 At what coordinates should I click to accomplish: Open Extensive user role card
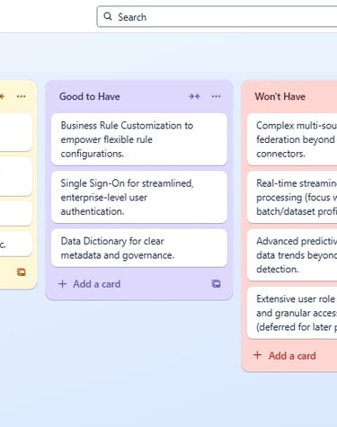point(292,313)
